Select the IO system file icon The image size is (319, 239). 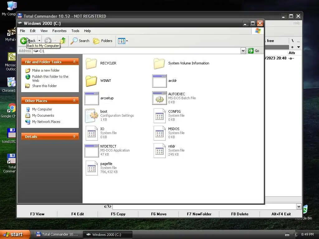(x=92, y=133)
